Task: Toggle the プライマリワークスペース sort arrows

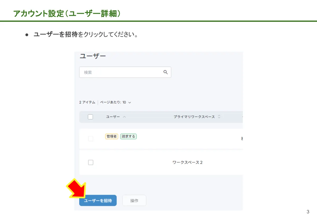Action: click(219, 117)
